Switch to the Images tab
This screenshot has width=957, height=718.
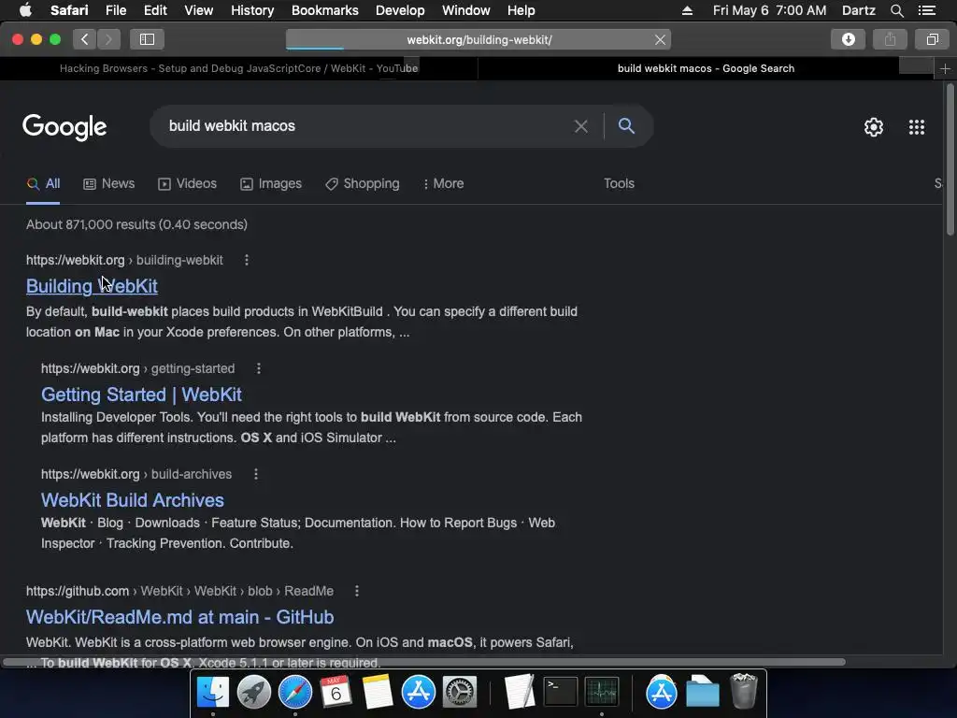[x=271, y=184]
